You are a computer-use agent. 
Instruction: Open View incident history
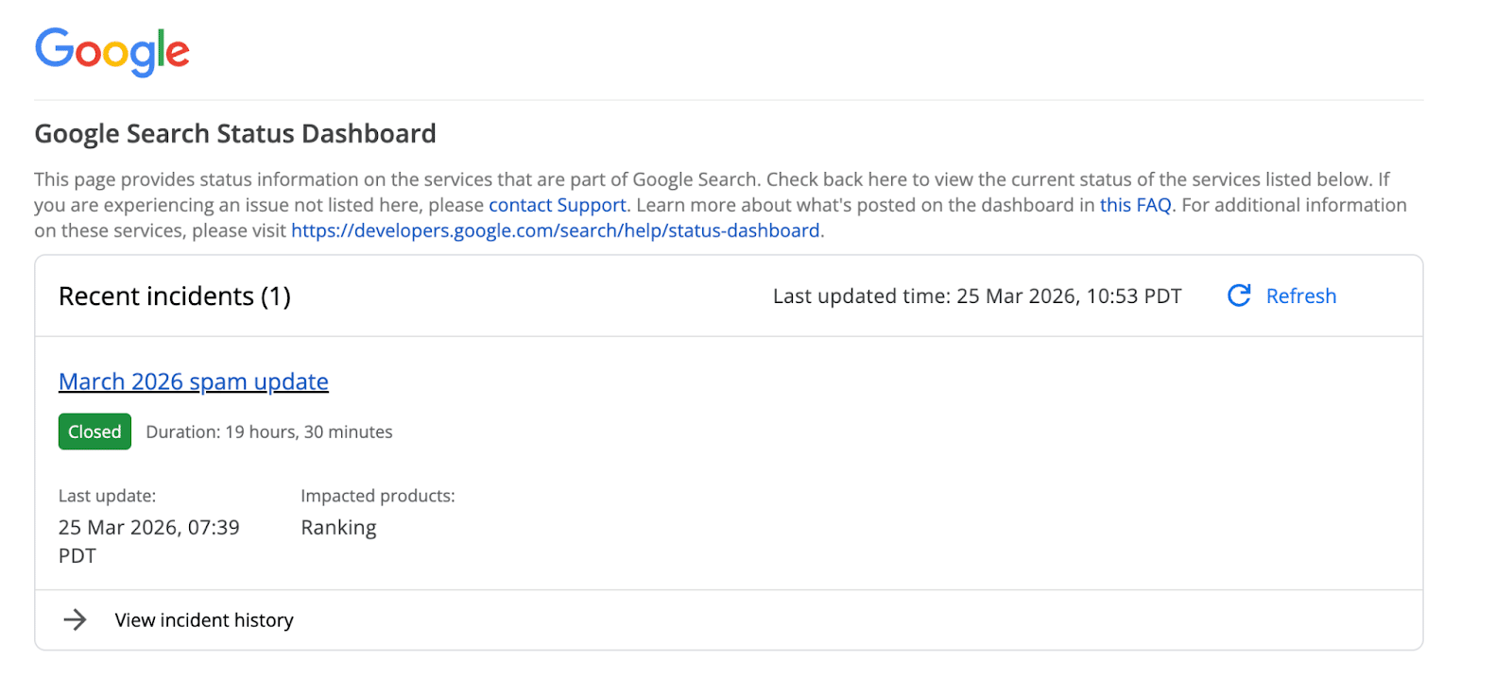[203, 619]
